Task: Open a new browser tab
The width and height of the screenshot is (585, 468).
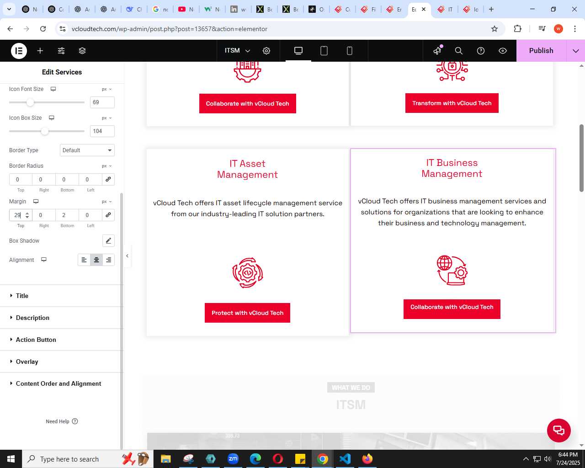Action: click(x=491, y=9)
